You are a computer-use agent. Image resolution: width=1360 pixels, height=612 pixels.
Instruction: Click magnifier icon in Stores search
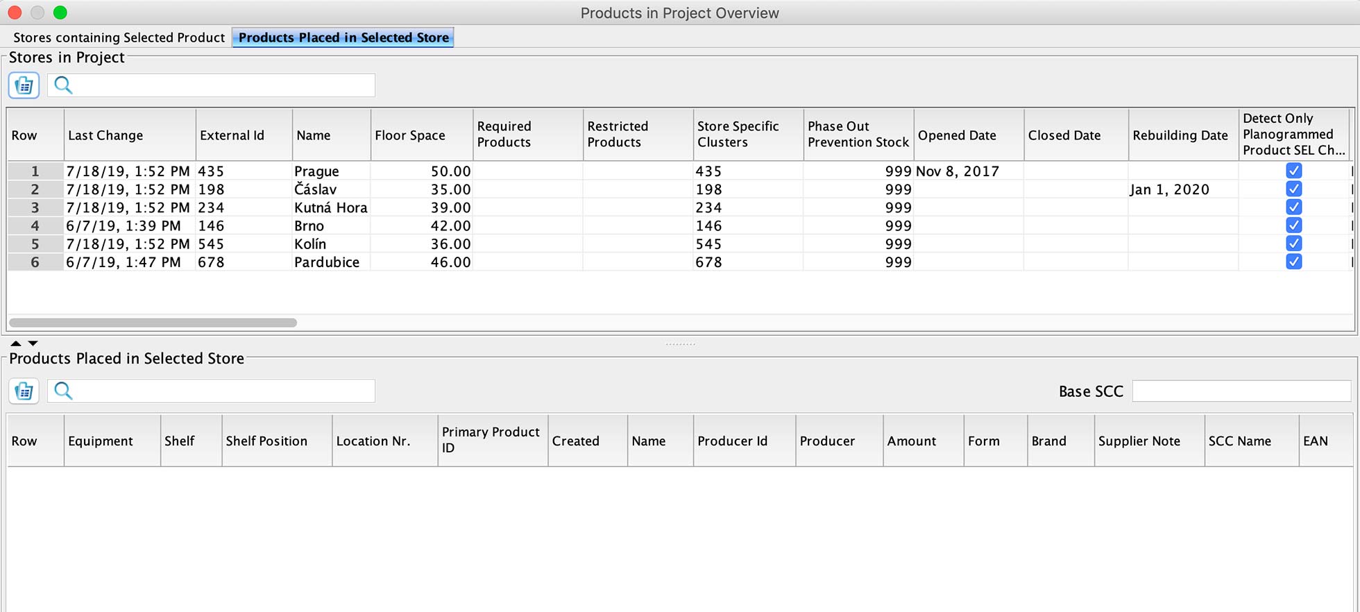[x=63, y=85]
